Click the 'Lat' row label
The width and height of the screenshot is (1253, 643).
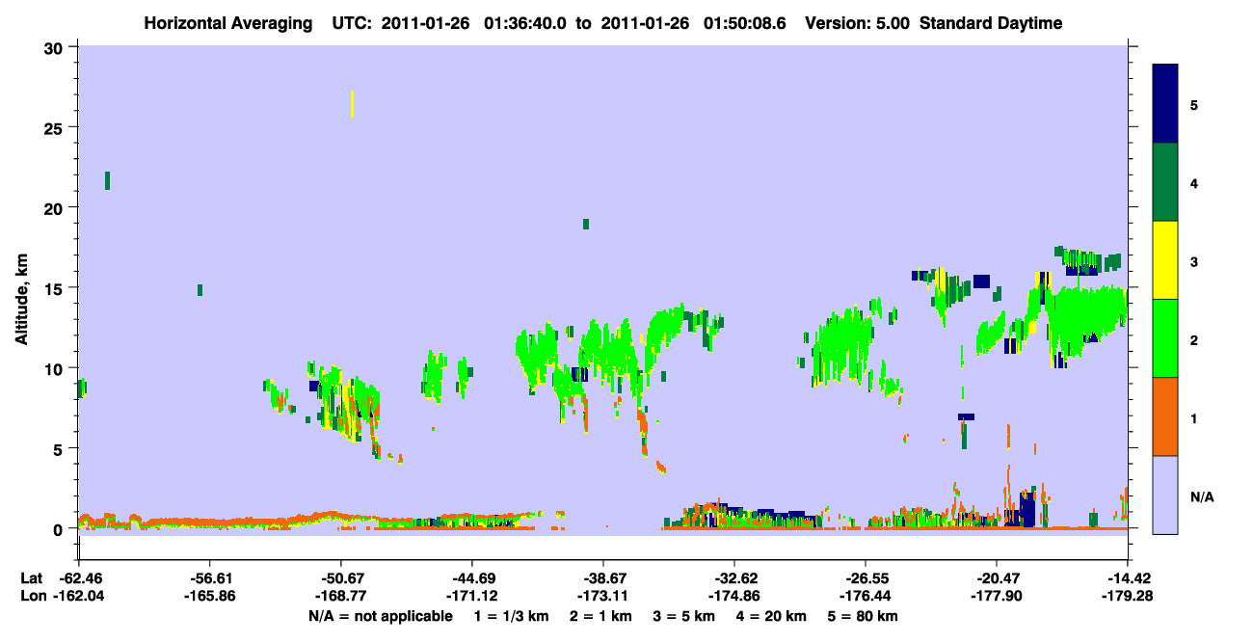(x=31, y=578)
